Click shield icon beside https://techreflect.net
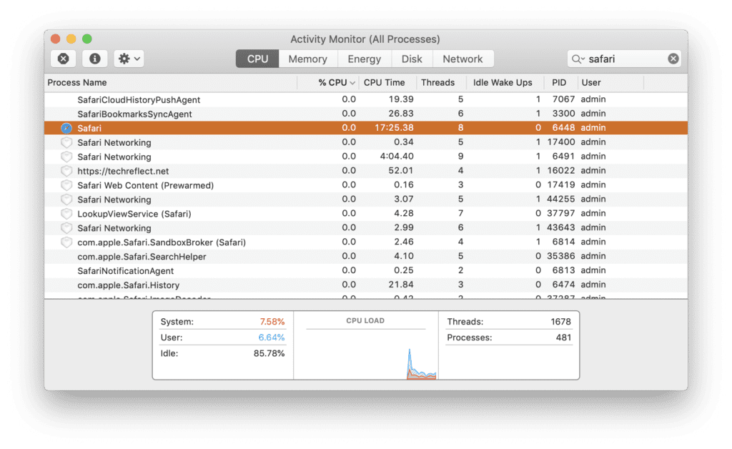732x449 pixels. pos(66,171)
